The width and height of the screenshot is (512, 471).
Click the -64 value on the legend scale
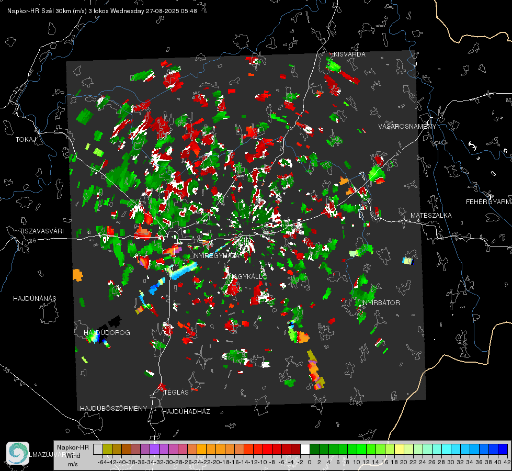(102, 462)
